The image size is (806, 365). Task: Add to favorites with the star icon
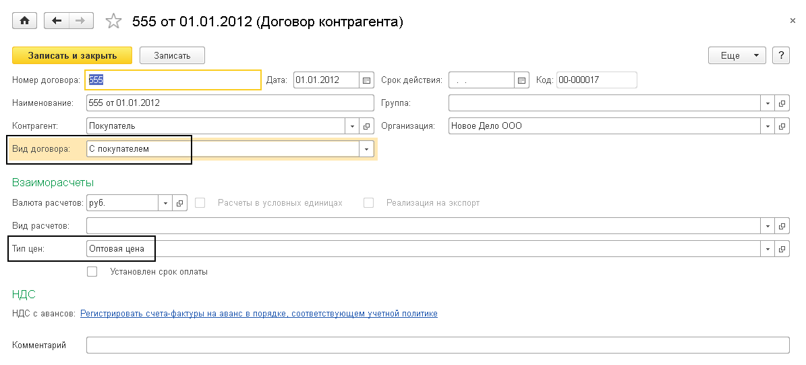point(113,22)
